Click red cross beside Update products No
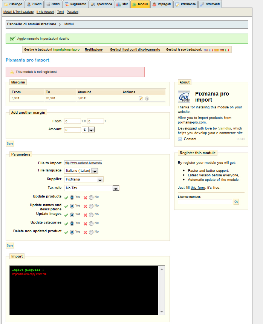This screenshot has width=263, height=324. [85, 197]
